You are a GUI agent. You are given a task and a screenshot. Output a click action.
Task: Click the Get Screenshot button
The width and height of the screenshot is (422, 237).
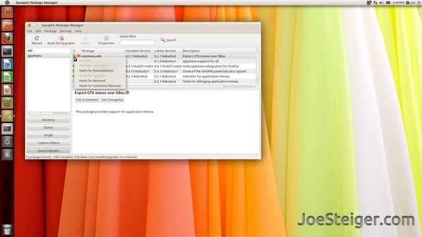coord(87,99)
